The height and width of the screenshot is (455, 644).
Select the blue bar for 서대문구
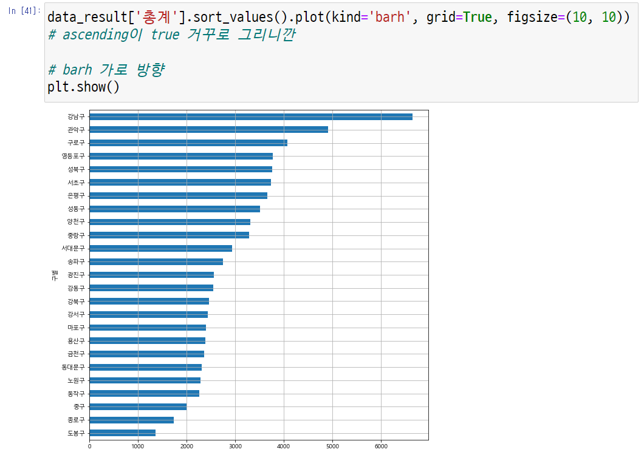point(160,248)
